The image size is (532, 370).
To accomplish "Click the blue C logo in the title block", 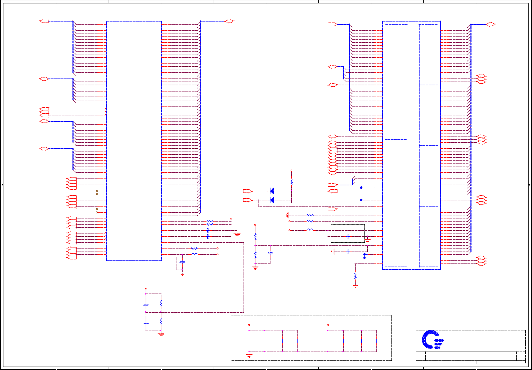I will 433,340.
